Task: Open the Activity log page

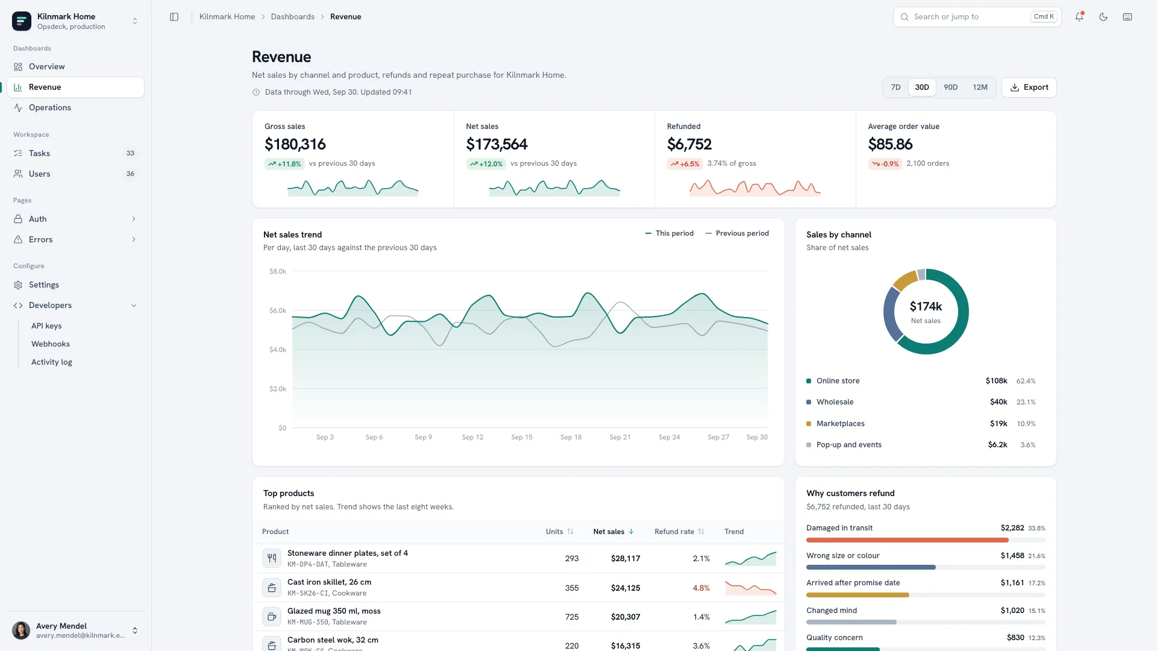Action: (x=52, y=362)
